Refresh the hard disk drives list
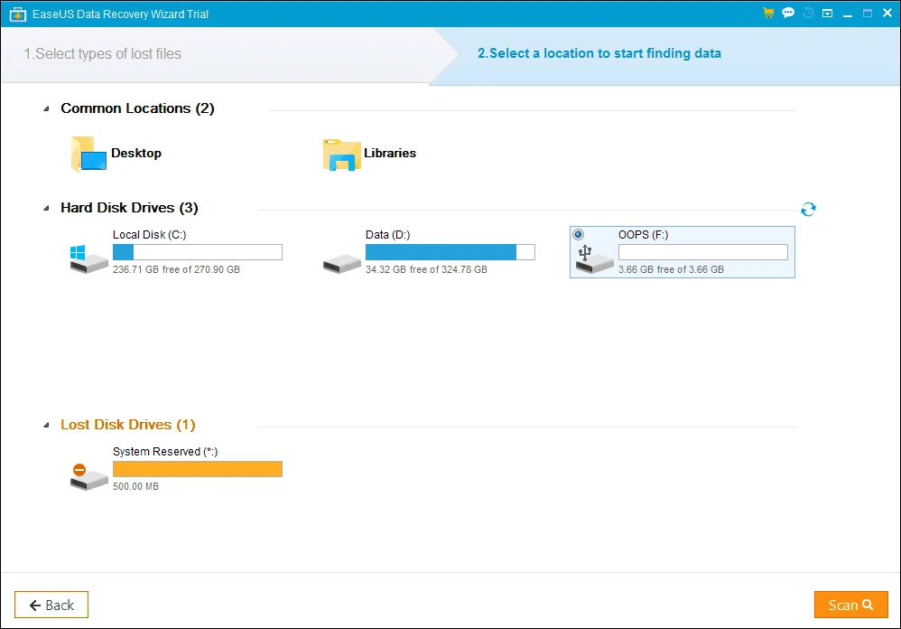This screenshot has width=901, height=629. [x=808, y=209]
